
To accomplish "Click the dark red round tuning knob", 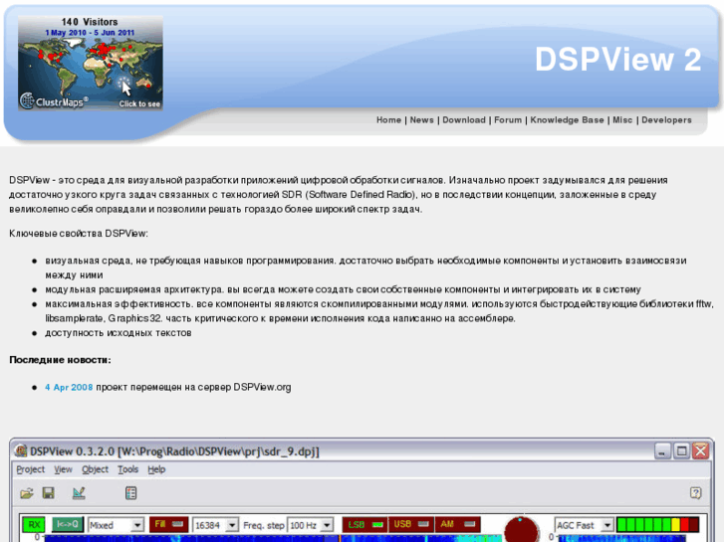I will tap(521, 529).
